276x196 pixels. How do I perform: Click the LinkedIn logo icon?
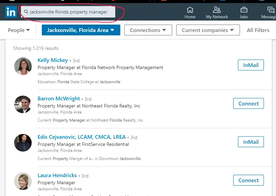click(x=11, y=12)
